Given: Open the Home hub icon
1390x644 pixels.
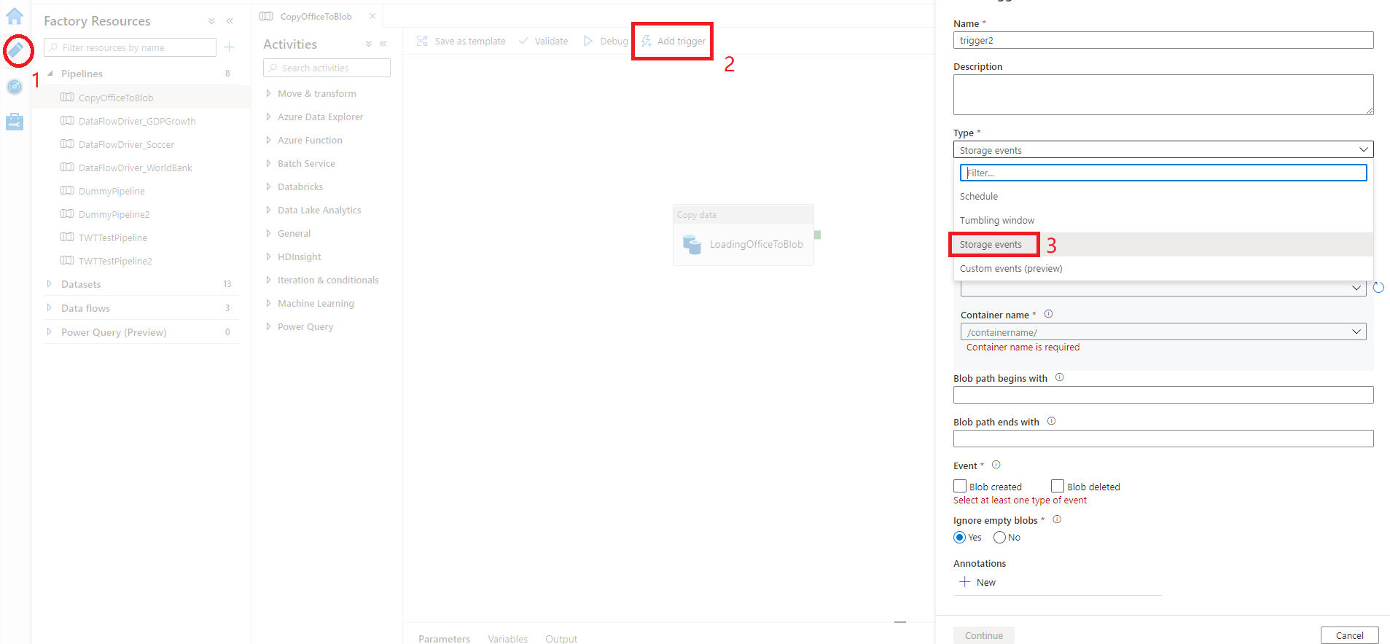Looking at the screenshot, I should (15, 16).
